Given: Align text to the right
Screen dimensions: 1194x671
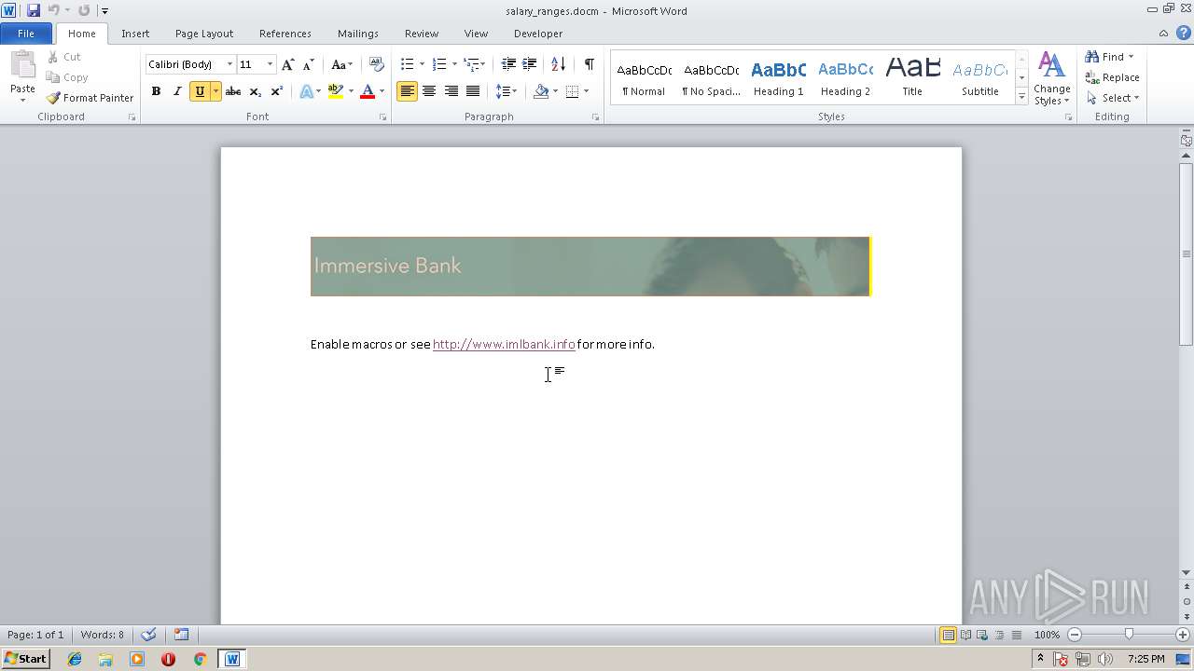Looking at the screenshot, I should pos(451,91).
